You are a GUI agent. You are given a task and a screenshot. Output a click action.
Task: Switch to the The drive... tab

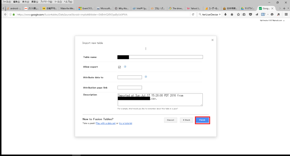(x=176, y=8)
